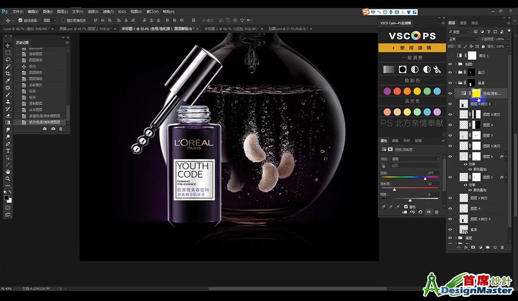Hide the 色相/饱和度 adjustment layer
The height and width of the screenshot is (301, 518).
(450, 94)
